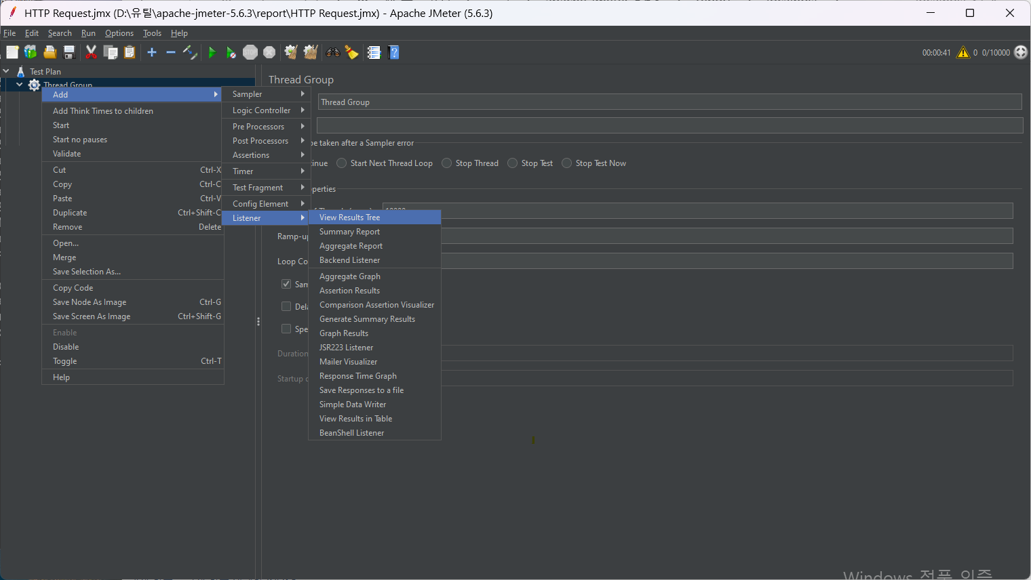Choose Aggregate Report listener
The width and height of the screenshot is (1031, 580).
tap(374, 246)
